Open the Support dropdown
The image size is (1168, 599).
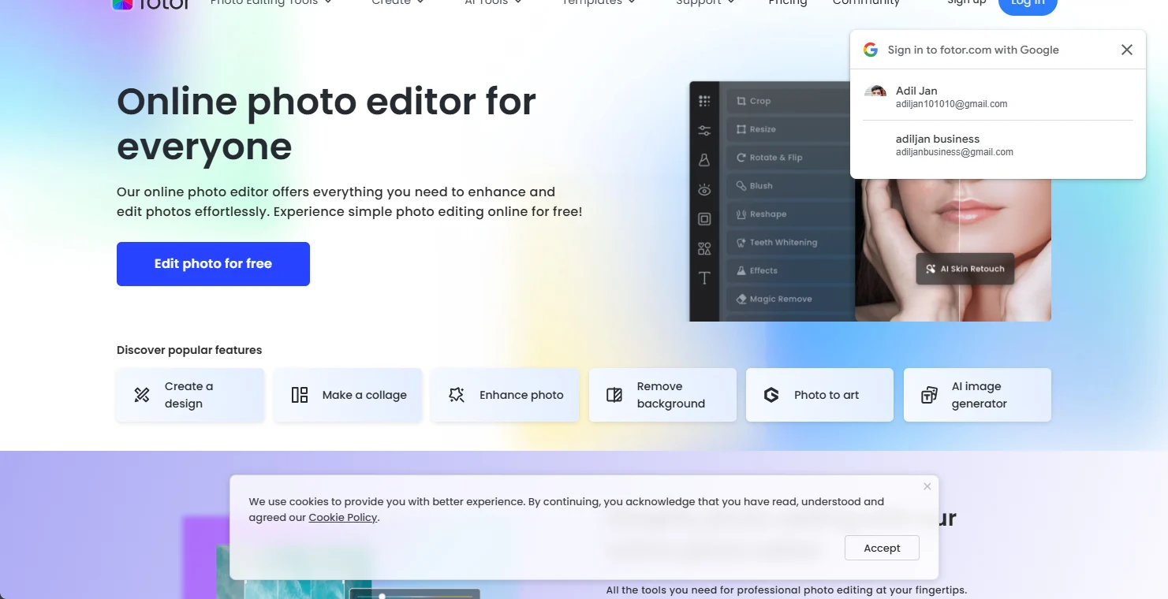[705, 3]
